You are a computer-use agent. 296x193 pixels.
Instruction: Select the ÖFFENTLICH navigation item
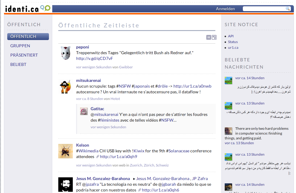28,36
